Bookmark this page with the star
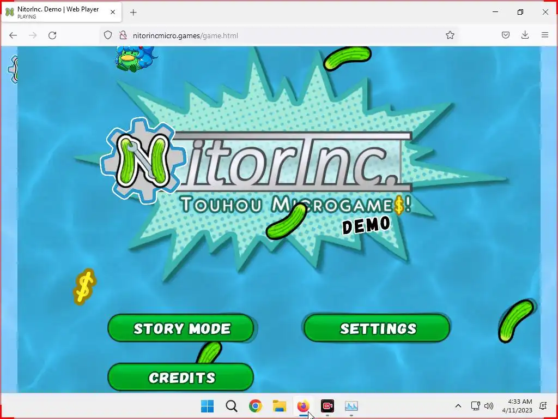 coord(450,35)
